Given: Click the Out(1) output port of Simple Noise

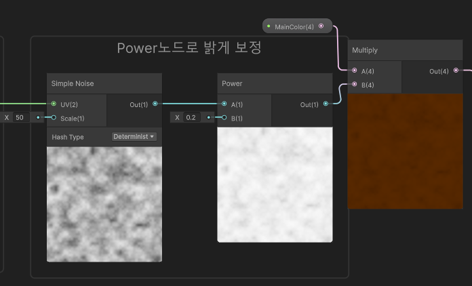Looking at the screenshot, I should [x=155, y=104].
